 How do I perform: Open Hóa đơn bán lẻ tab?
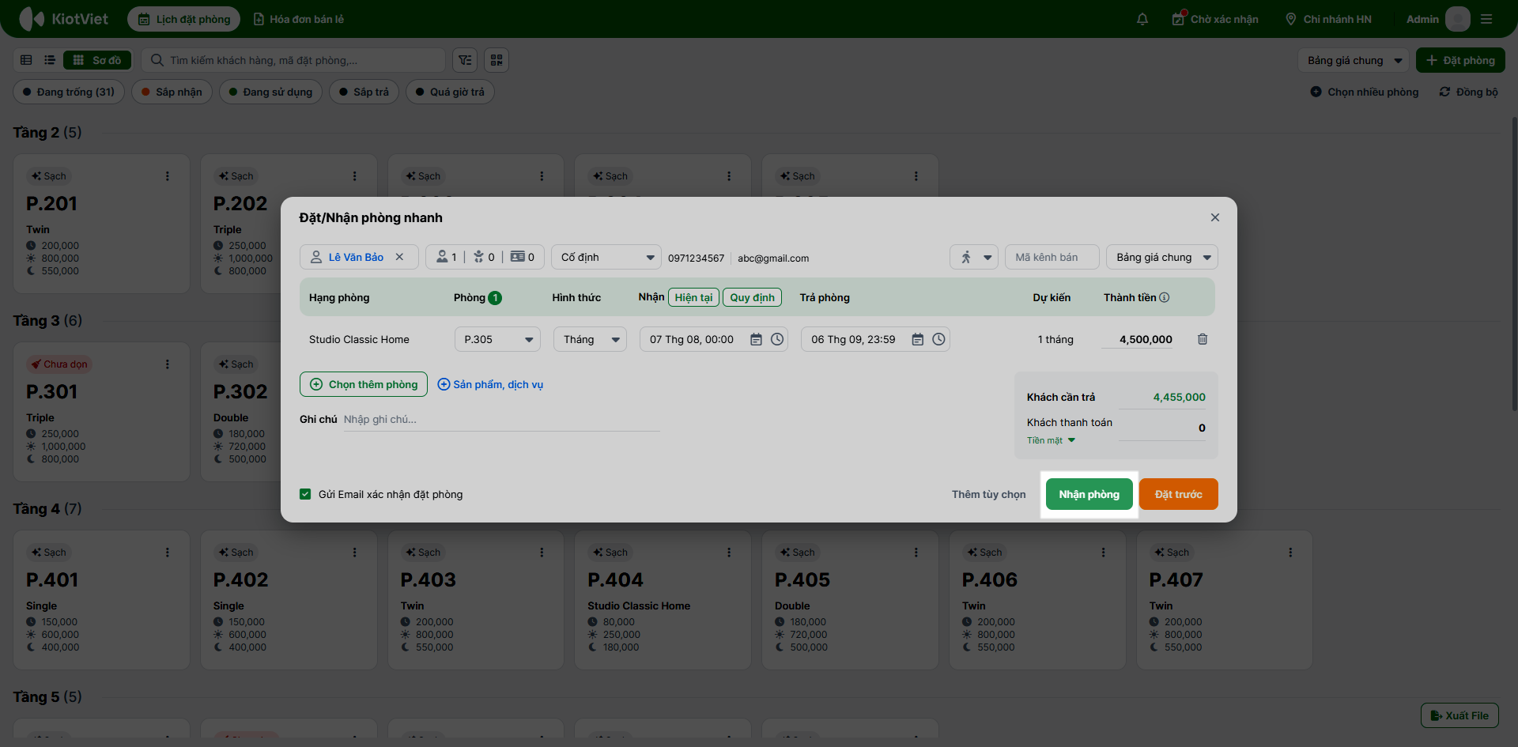tap(298, 19)
